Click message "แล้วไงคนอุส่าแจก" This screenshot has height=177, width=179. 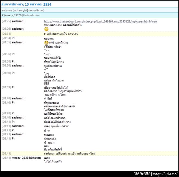(x=55, y=118)
